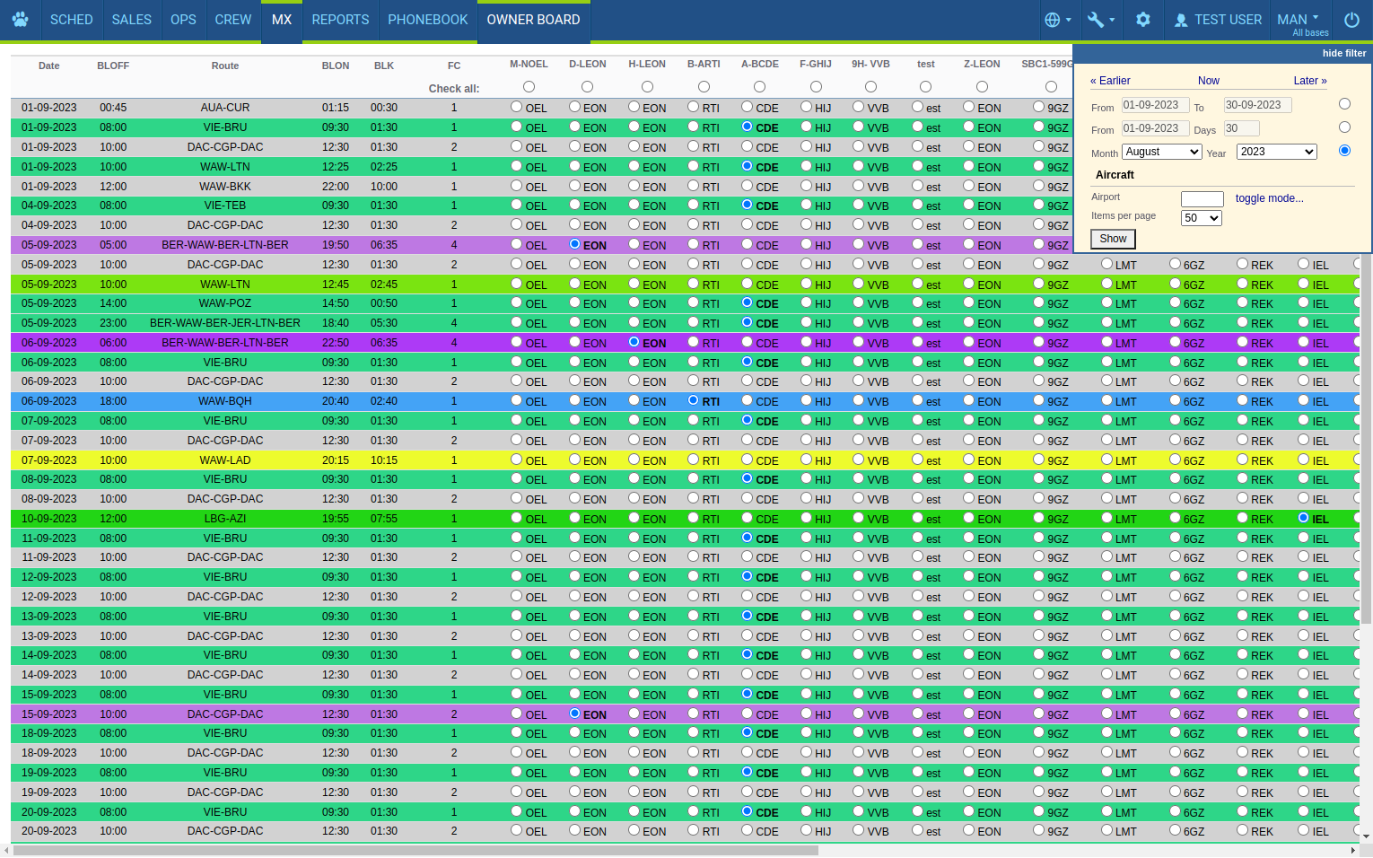Select the Month/Year filter radio button
Screen dimensions: 1373x858
pyautogui.click(x=1344, y=151)
